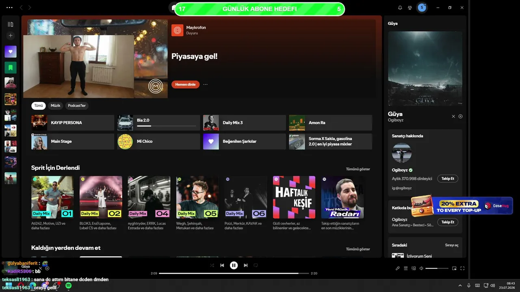
Task: Open the Güya album cover art
Action: (425, 69)
